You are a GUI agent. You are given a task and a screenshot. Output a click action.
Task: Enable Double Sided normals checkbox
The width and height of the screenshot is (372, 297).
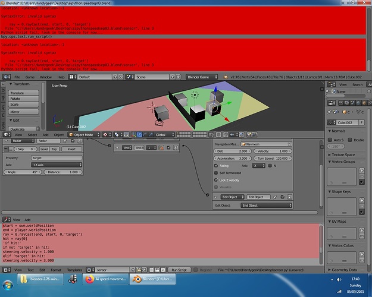pyautogui.click(x=350, y=140)
